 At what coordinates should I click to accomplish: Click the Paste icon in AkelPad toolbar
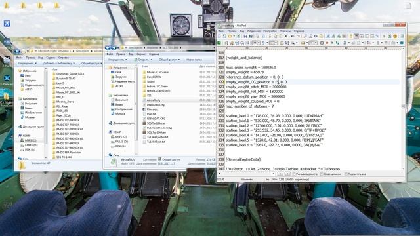tap(281, 36)
